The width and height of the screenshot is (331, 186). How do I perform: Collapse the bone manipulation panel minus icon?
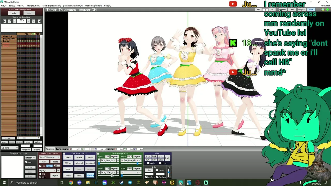click(64, 153)
